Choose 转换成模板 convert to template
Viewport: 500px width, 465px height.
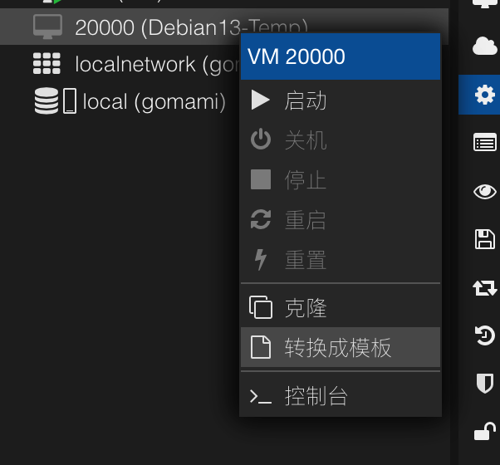[337, 348]
